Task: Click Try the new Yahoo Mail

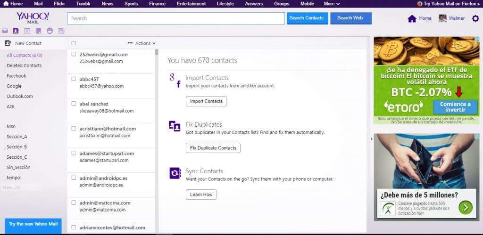Action: [33, 226]
